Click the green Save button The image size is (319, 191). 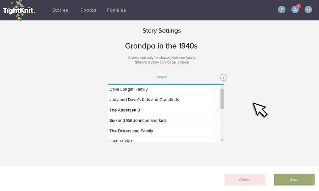pyautogui.click(x=294, y=180)
